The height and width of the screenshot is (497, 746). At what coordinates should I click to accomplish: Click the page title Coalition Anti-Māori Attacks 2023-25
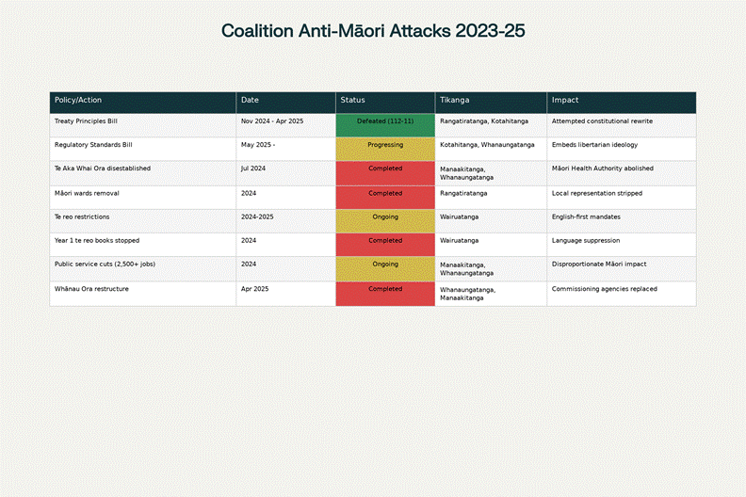(x=373, y=31)
